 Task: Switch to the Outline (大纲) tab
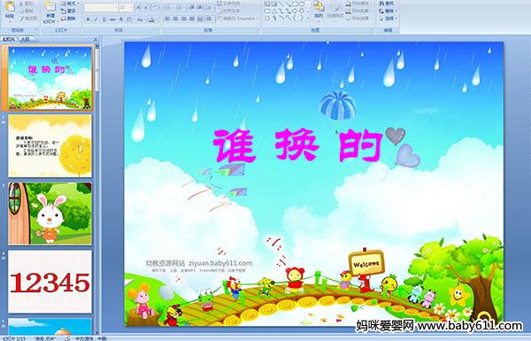point(26,39)
